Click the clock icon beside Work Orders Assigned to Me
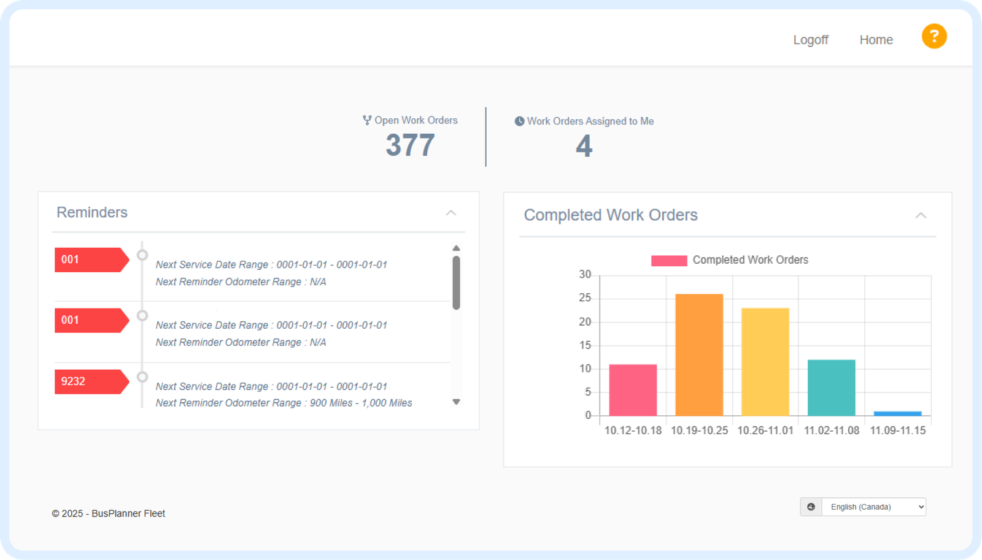 tap(519, 121)
